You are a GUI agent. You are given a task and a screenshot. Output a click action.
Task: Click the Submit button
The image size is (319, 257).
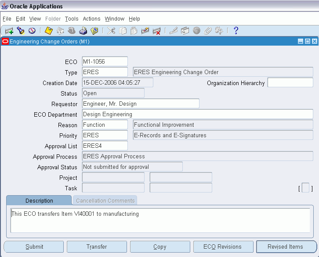34,246
